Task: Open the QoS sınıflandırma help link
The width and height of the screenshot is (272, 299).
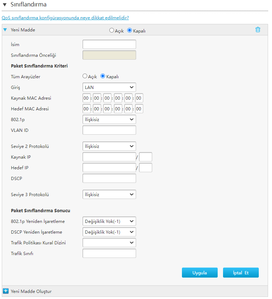Action: click(x=65, y=18)
